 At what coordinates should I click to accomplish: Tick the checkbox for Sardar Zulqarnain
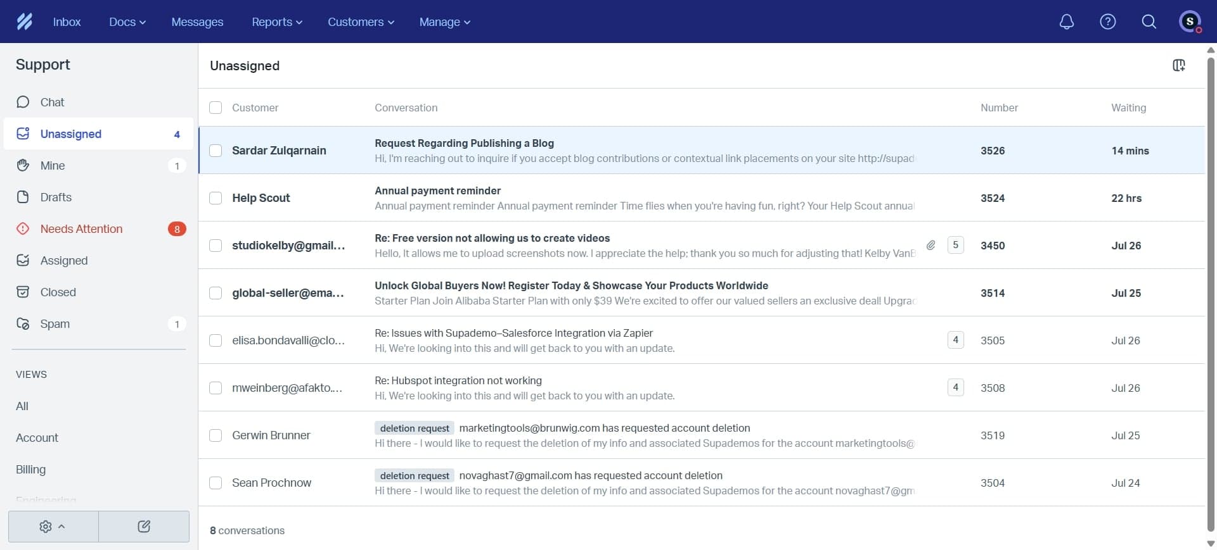216,151
